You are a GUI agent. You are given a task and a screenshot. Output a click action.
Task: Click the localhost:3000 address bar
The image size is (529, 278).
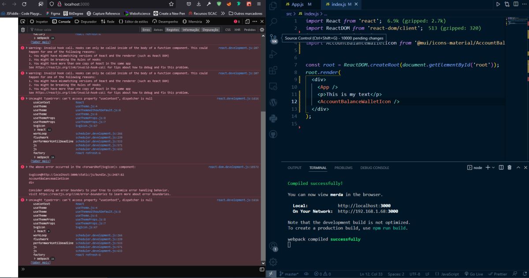pyautogui.click(x=110, y=4)
